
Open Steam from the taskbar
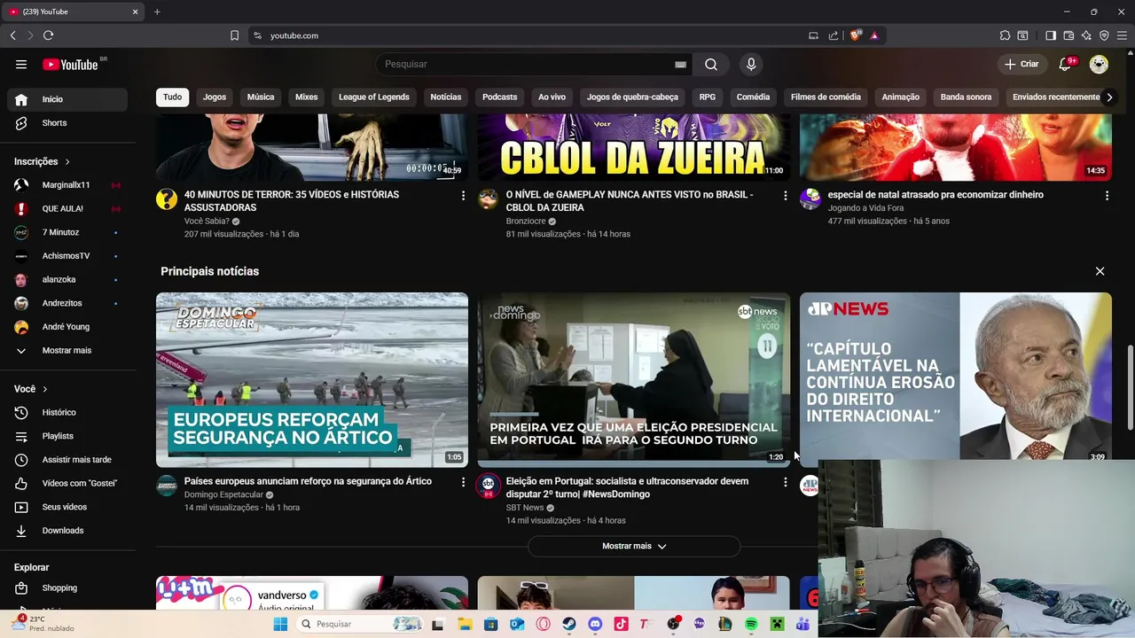tap(569, 624)
